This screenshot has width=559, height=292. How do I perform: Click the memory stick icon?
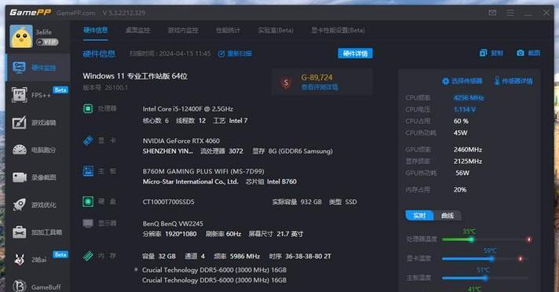coord(88,256)
